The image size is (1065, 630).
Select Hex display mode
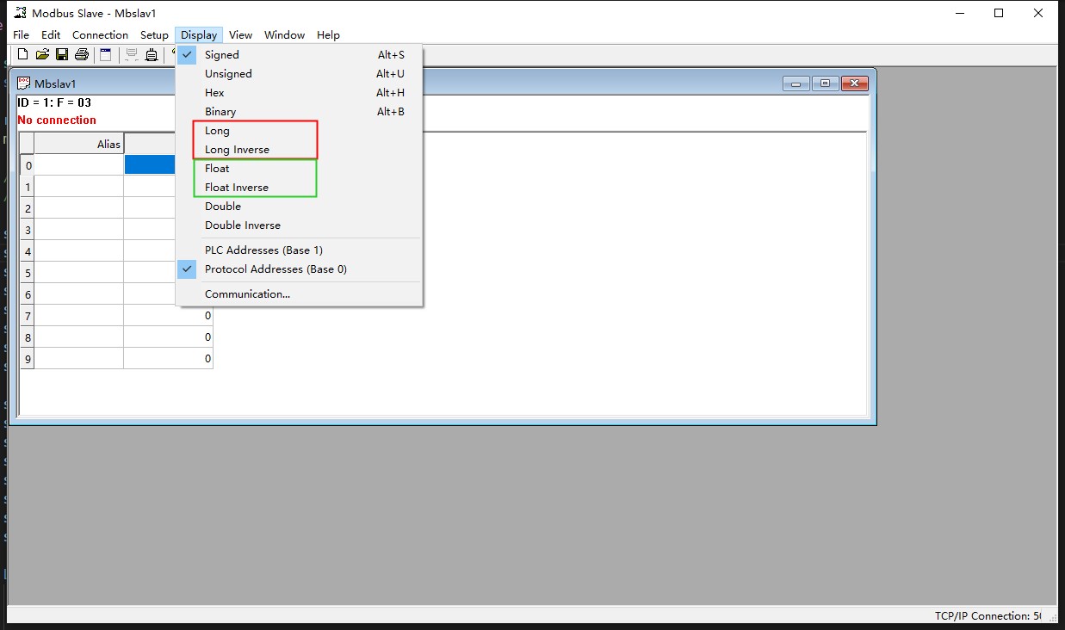point(214,92)
